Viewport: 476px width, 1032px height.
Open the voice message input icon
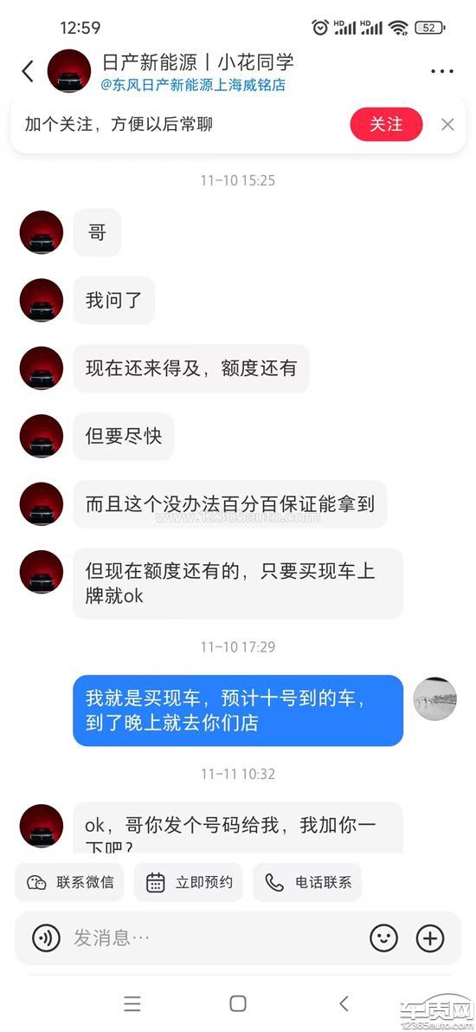[46, 938]
